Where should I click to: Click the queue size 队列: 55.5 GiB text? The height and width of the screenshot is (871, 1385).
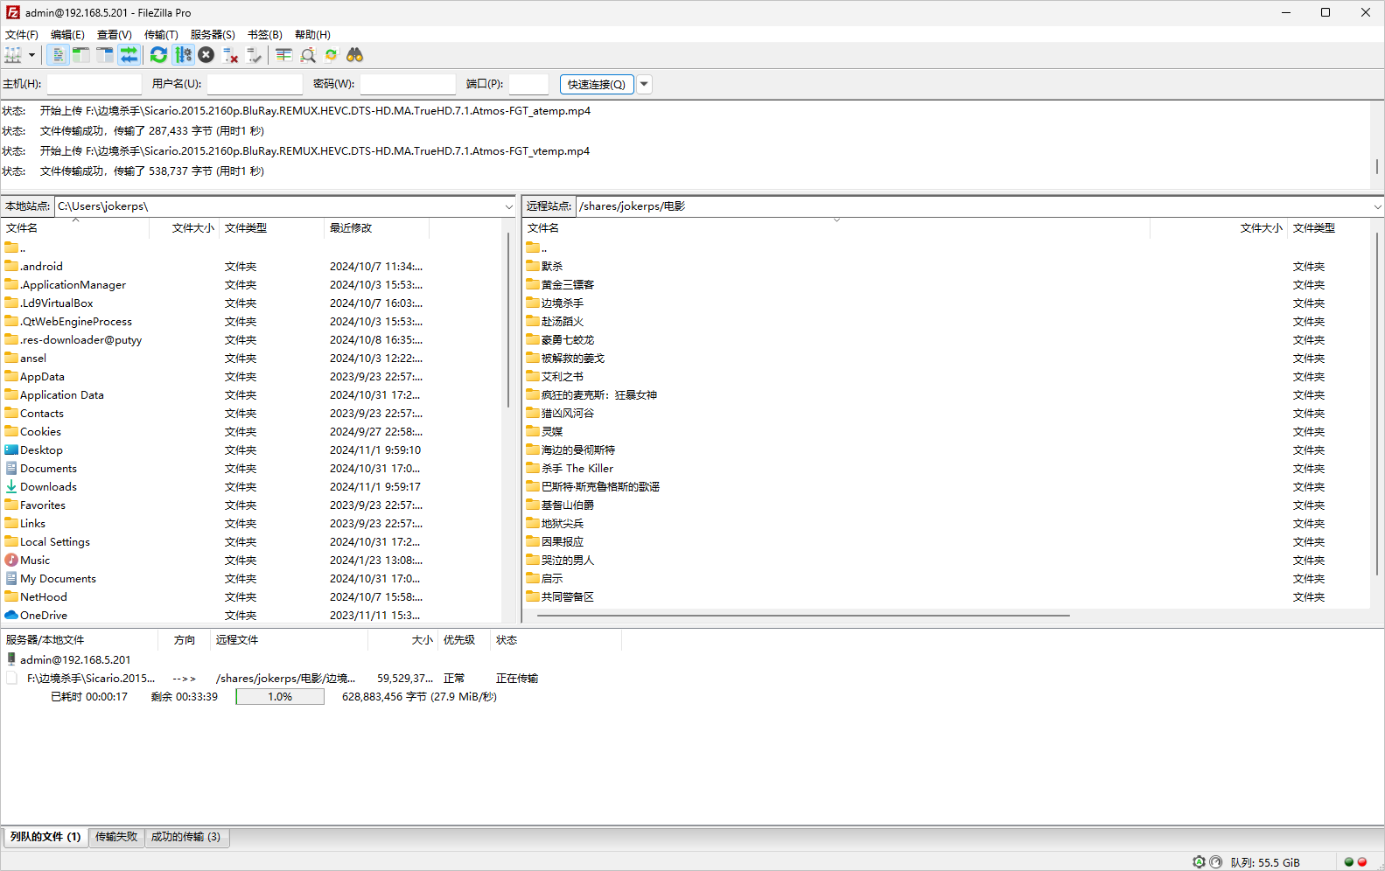[1265, 862]
